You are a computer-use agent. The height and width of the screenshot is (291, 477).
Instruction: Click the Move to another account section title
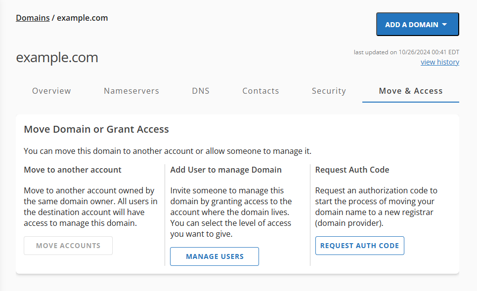[x=72, y=169]
